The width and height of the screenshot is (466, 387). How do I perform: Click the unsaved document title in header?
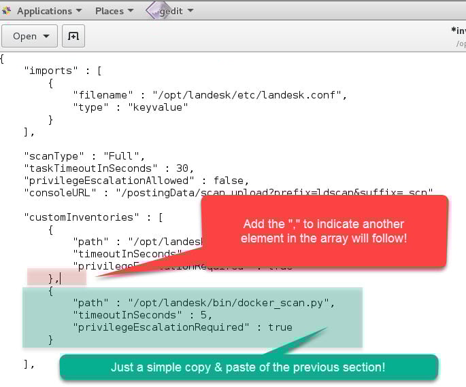tap(459, 30)
